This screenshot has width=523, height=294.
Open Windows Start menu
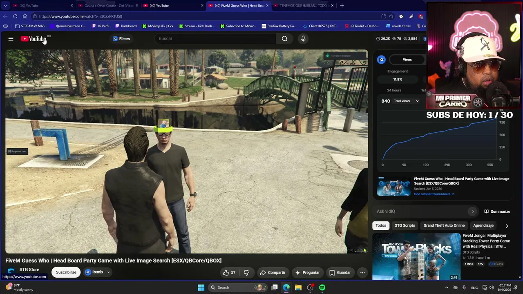point(201,287)
